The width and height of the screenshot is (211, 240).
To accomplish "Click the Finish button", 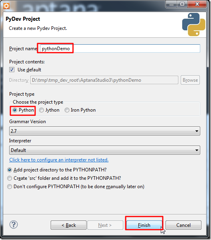I will 144,225.
